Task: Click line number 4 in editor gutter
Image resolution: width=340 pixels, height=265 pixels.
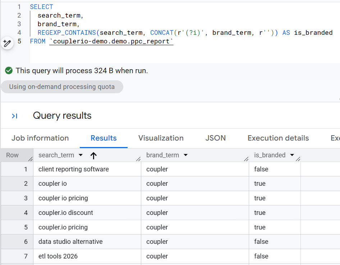Action: [19, 33]
